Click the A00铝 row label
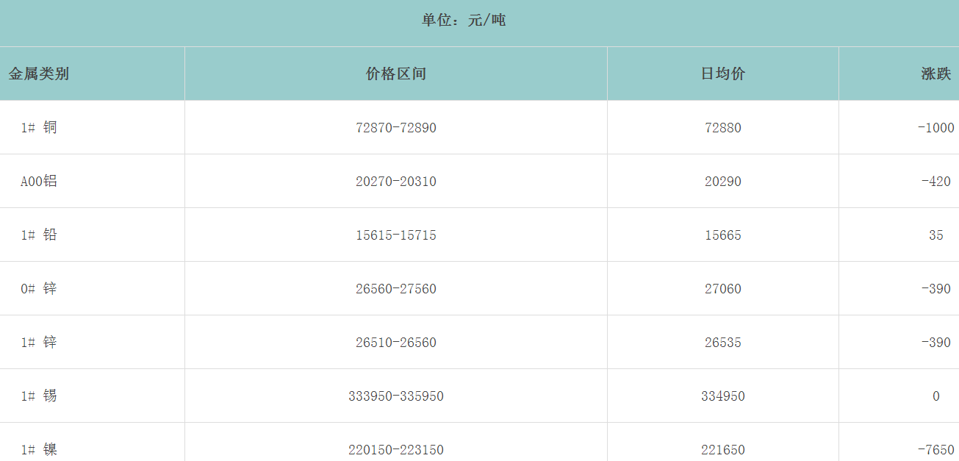959x461 pixels. tap(39, 182)
